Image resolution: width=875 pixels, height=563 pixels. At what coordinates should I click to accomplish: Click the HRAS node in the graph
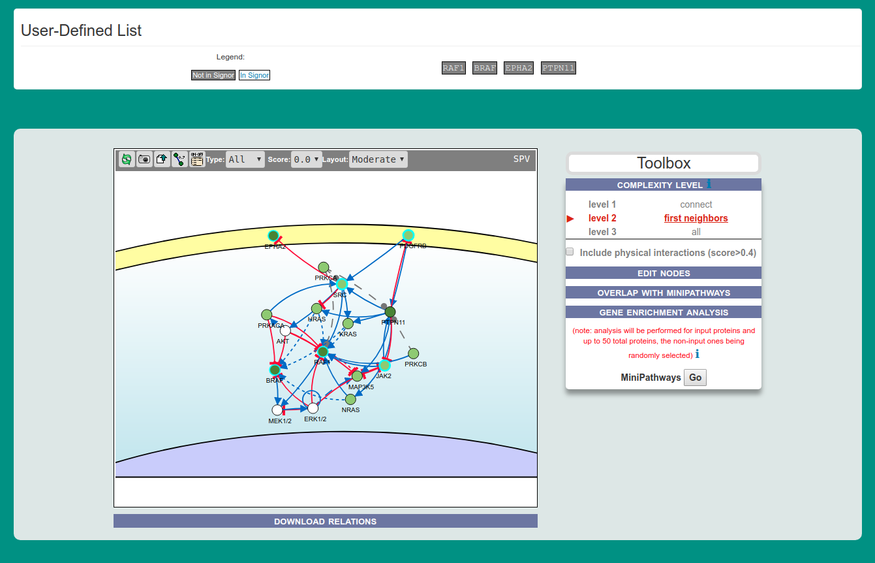[x=316, y=308]
